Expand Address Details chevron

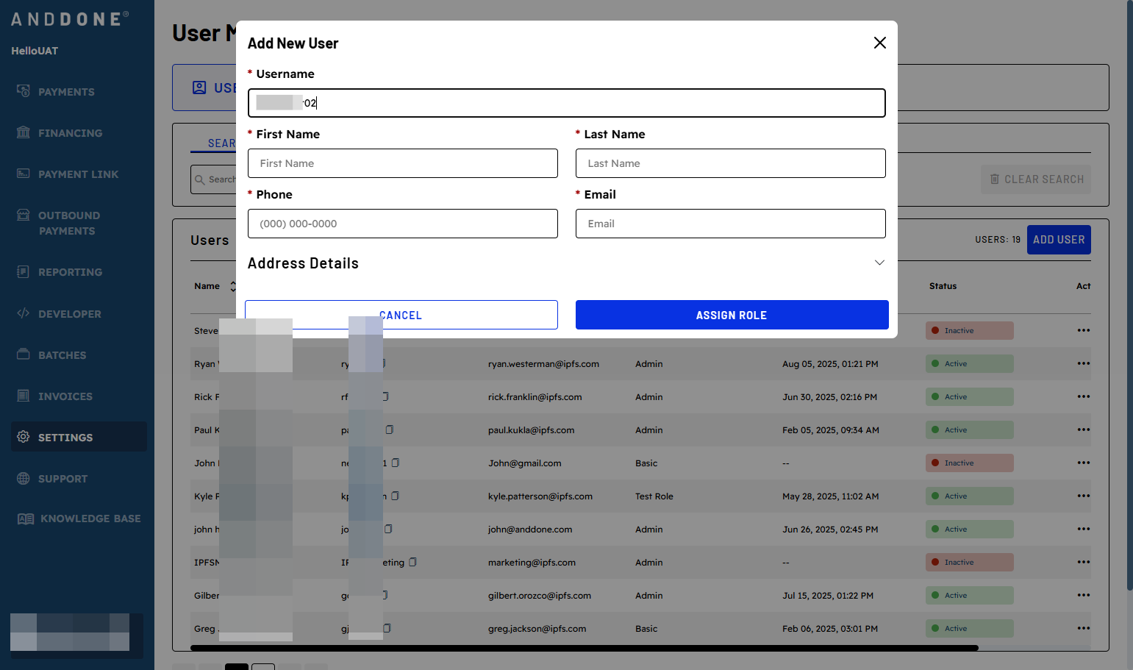click(x=879, y=263)
